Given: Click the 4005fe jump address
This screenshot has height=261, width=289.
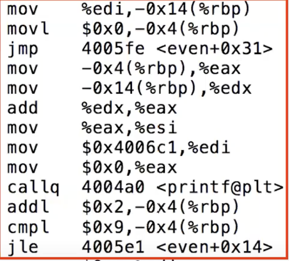Looking at the screenshot, I should click(x=113, y=49).
